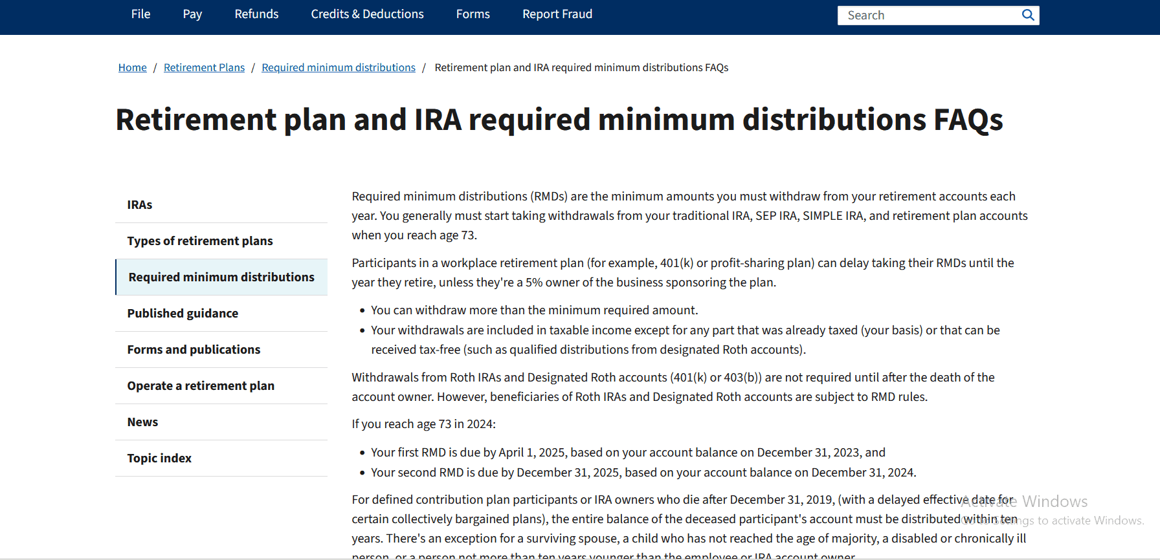Click bullet starting 'Your second RMD is due by December 31, 2025'
Image resolution: width=1160 pixels, height=560 pixels.
(643, 473)
